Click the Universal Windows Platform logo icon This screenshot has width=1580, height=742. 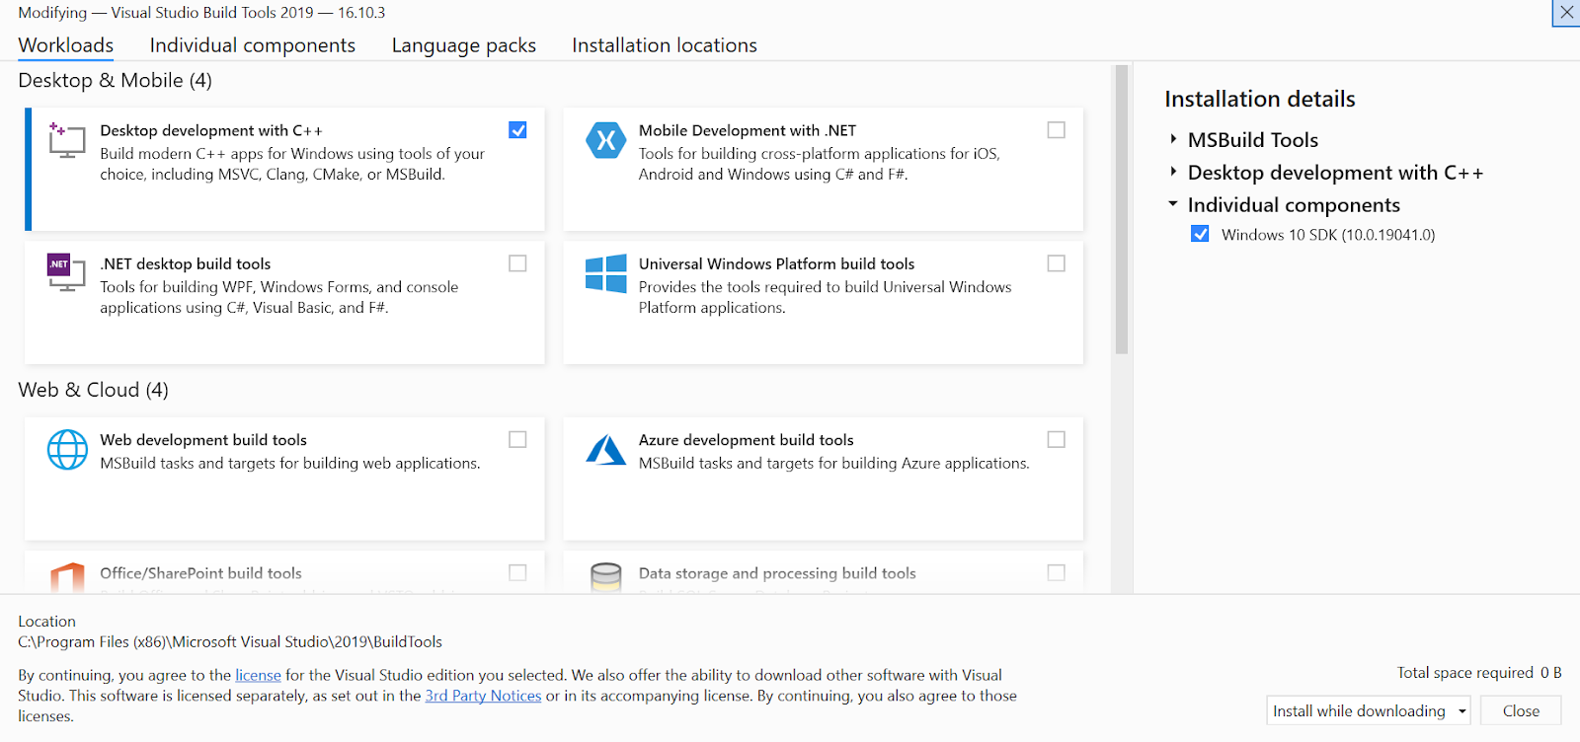coord(605,273)
